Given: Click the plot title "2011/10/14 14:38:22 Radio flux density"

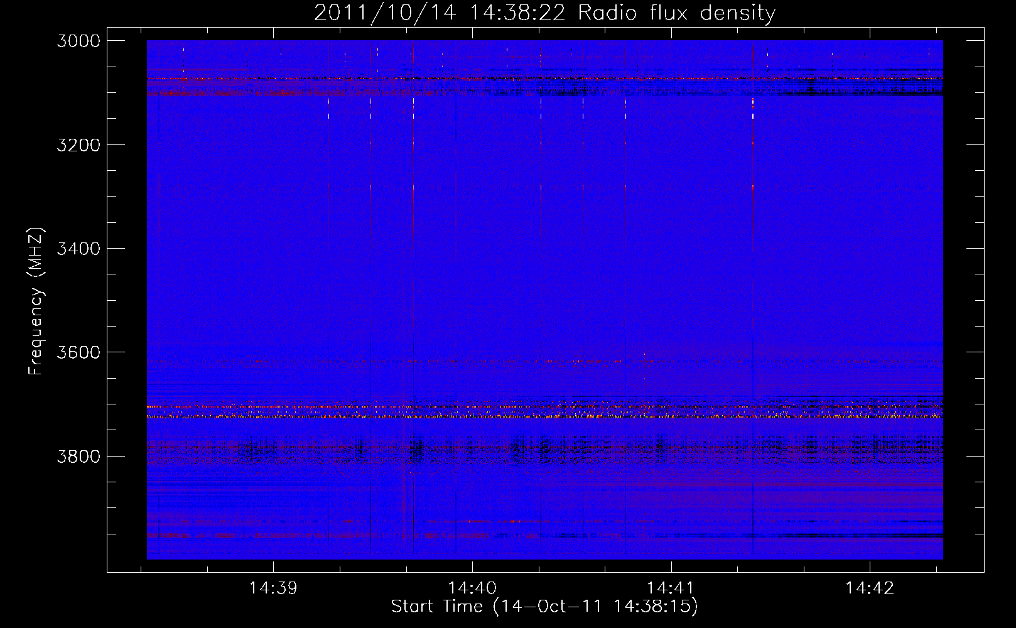Looking at the screenshot, I should tap(544, 13).
